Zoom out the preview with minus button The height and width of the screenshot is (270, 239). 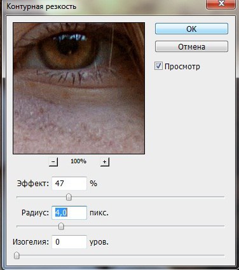(x=53, y=162)
